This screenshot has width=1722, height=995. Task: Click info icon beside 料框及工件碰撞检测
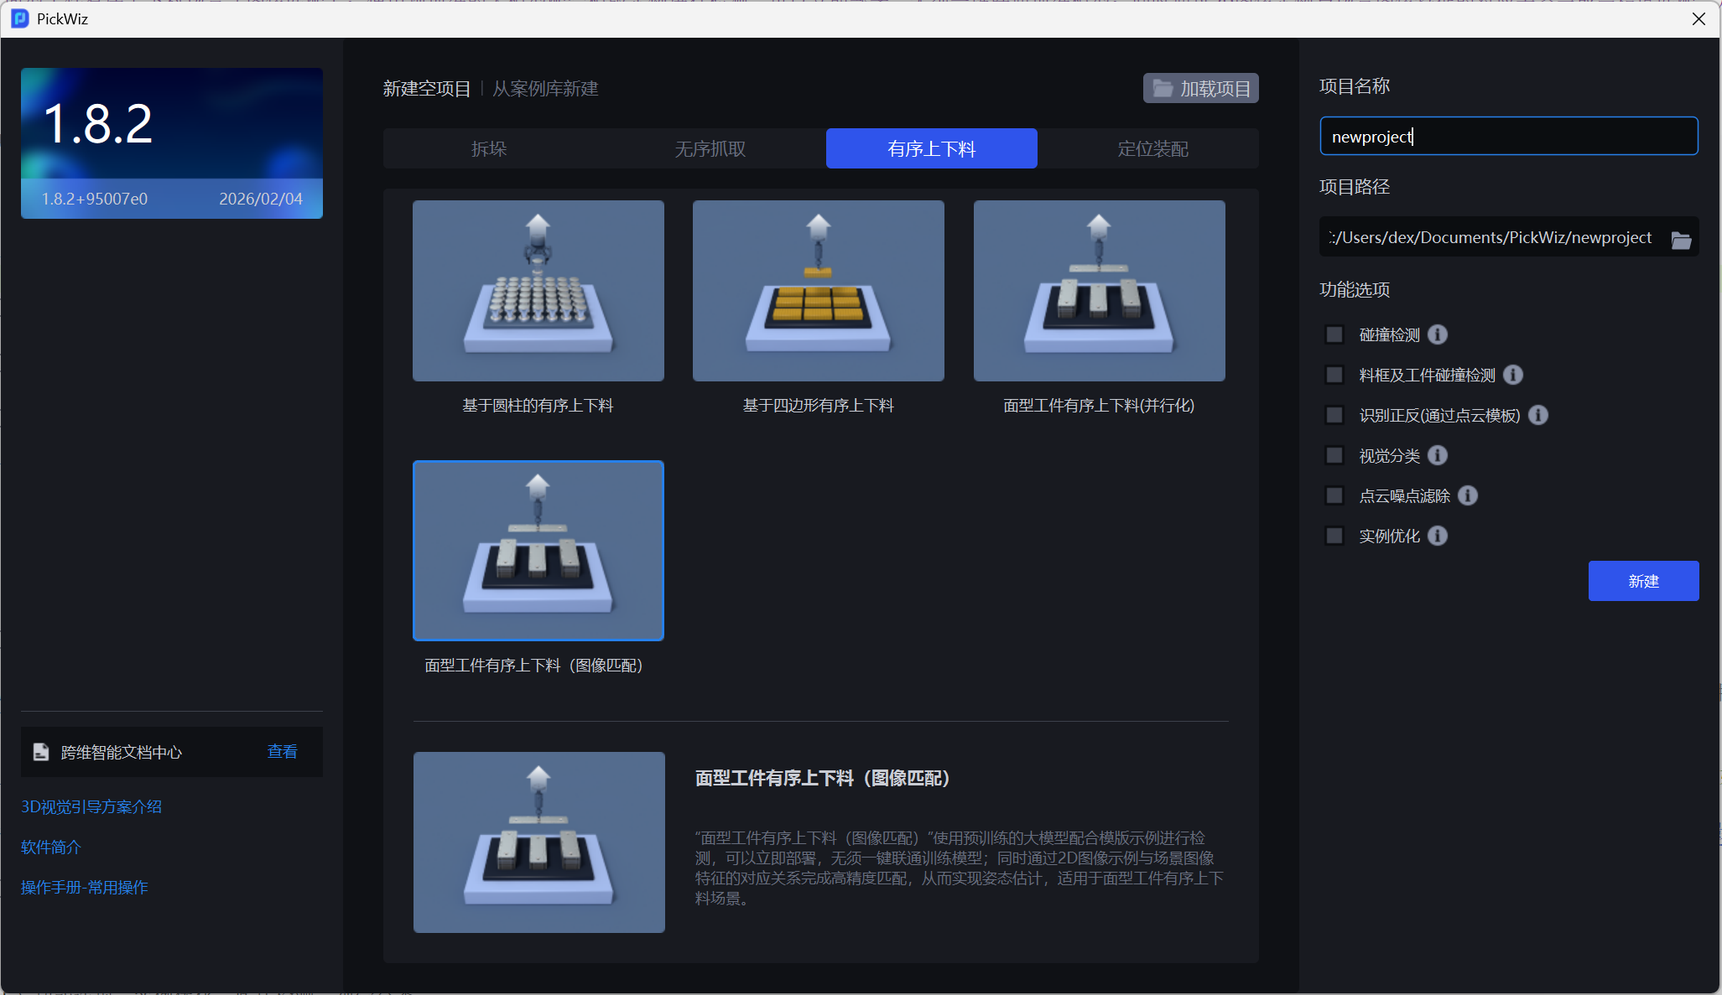tap(1513, 375)
